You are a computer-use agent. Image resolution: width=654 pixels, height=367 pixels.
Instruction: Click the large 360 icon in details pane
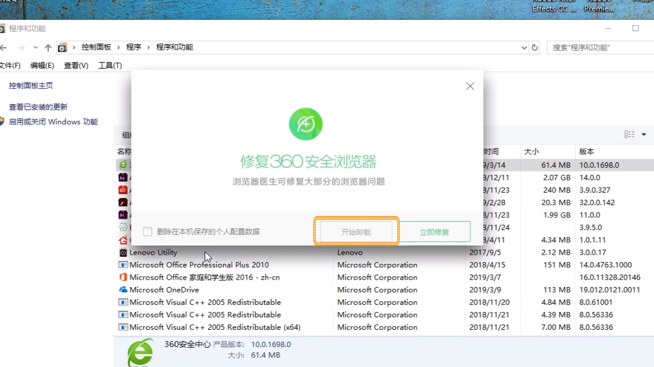coord(140,352)
